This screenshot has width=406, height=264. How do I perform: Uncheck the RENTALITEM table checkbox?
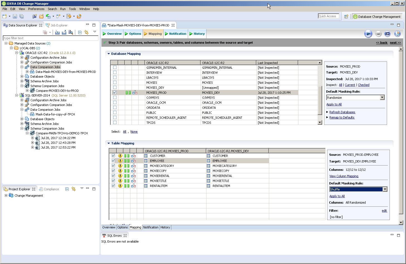pos(113,186)
